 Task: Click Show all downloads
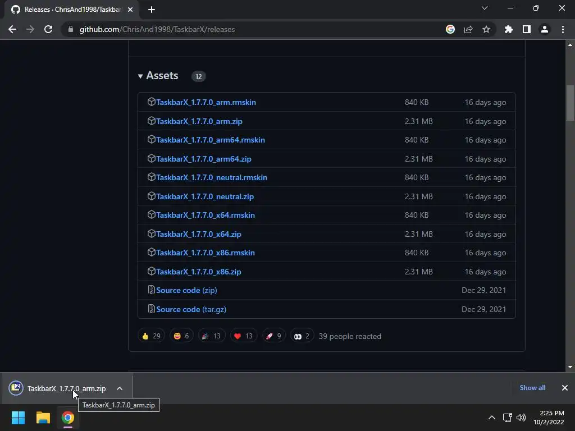tap(532, 388)
